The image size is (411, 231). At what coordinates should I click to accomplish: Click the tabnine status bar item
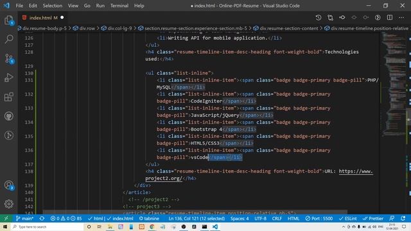click(x=149, y=218)
